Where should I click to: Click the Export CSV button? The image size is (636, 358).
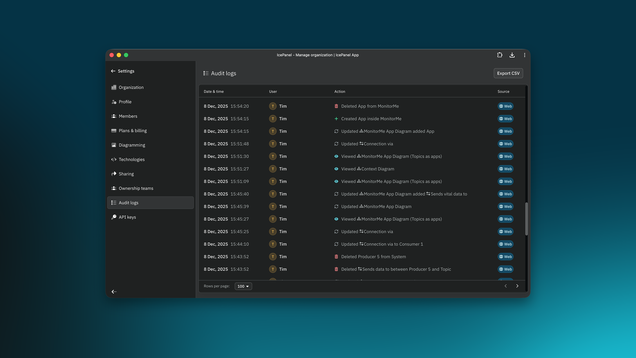(508, 73)
